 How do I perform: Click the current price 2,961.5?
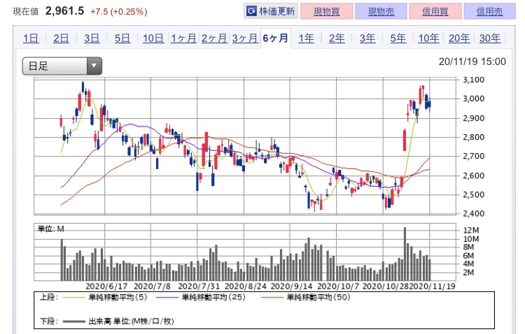point(64,11)
